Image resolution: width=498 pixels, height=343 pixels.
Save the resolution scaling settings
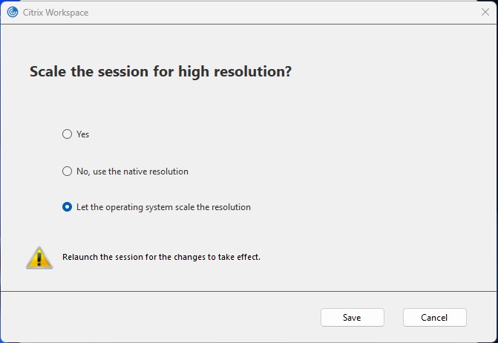point(353,317)
